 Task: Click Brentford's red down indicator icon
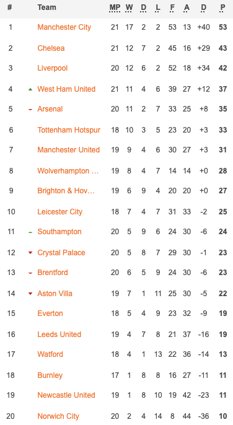point(30,273)
